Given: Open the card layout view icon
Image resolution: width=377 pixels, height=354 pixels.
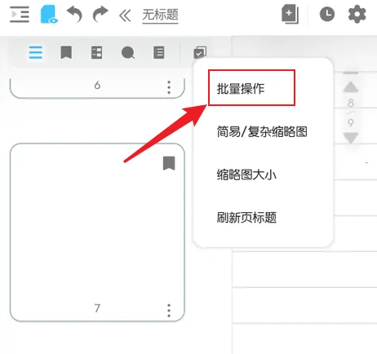Looking at the screenshot, I should (x=96, y=52).
